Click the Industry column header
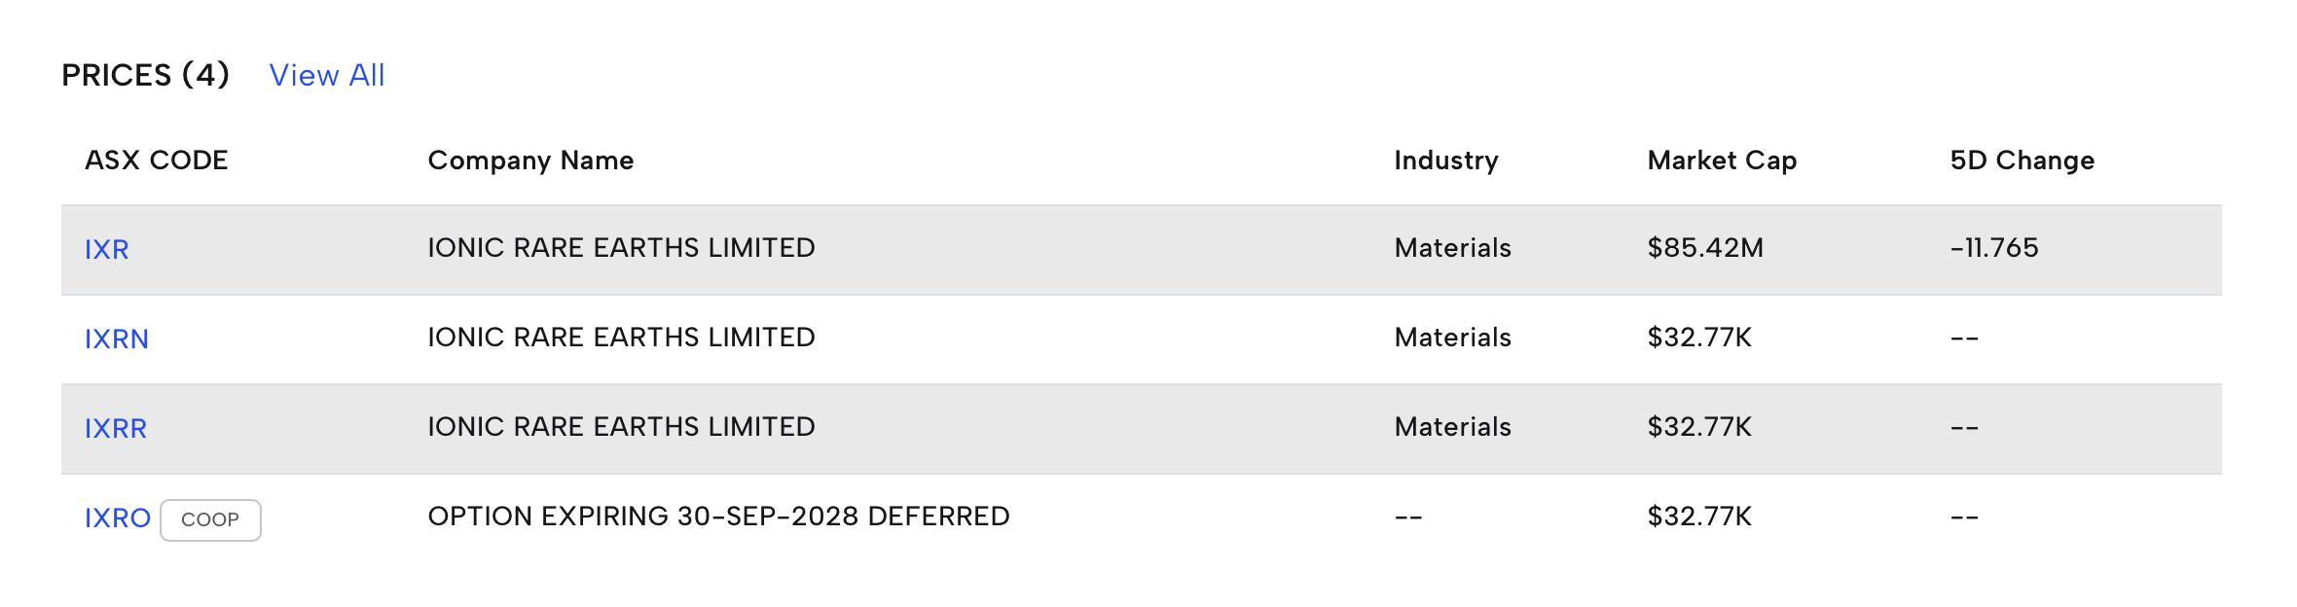This screenshot has height=607, width=2297. click(1446, 161)
